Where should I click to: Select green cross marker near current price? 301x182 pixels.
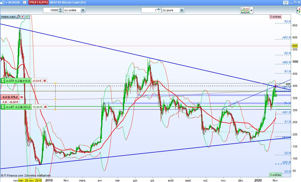click(276, 95)
